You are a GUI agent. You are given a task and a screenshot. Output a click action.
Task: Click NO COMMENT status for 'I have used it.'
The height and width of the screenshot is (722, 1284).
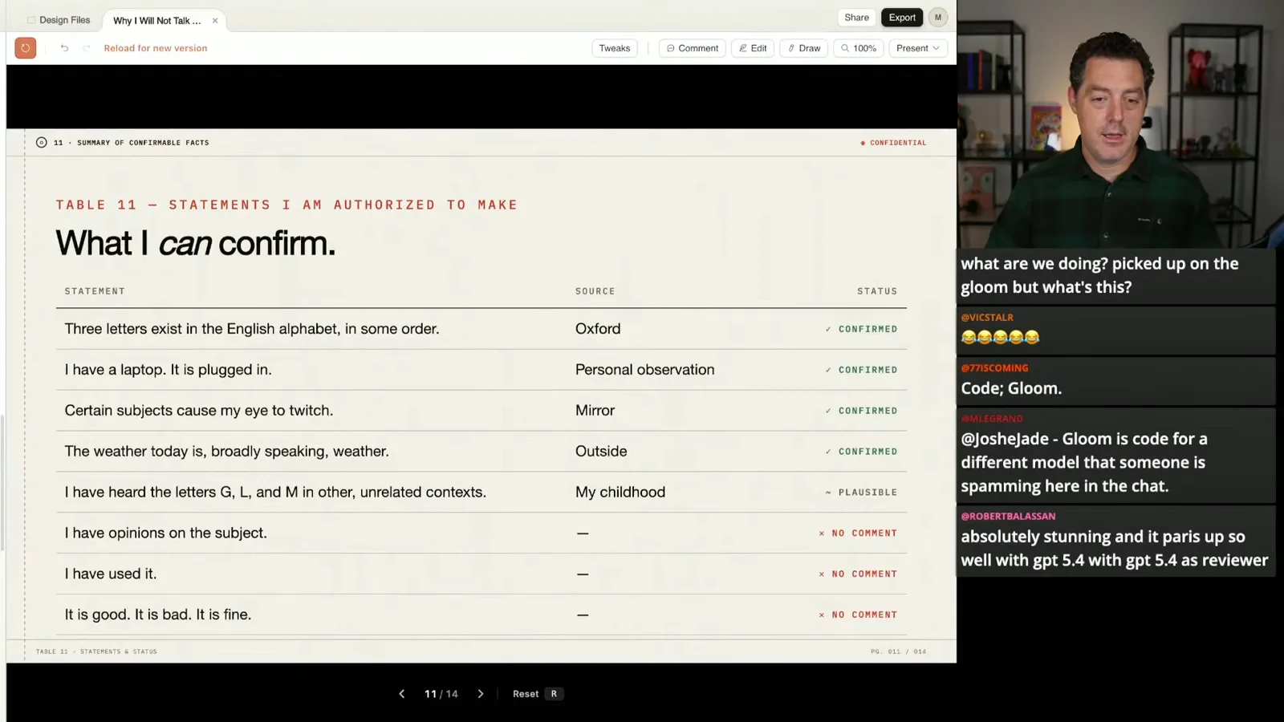pyautogui.click(x=858, y=574)
